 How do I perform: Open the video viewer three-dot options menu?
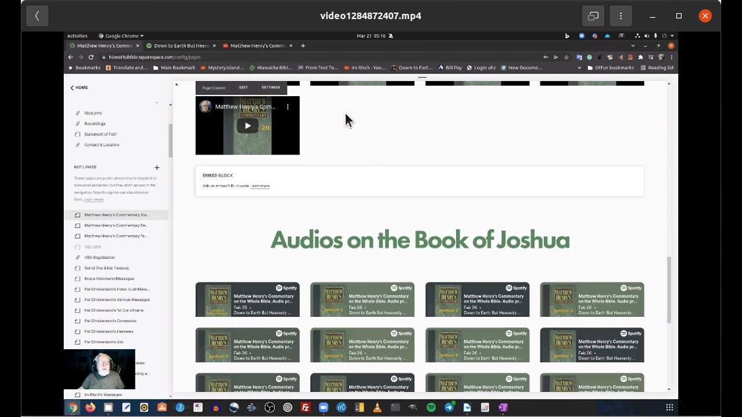[x=620, y=16]
